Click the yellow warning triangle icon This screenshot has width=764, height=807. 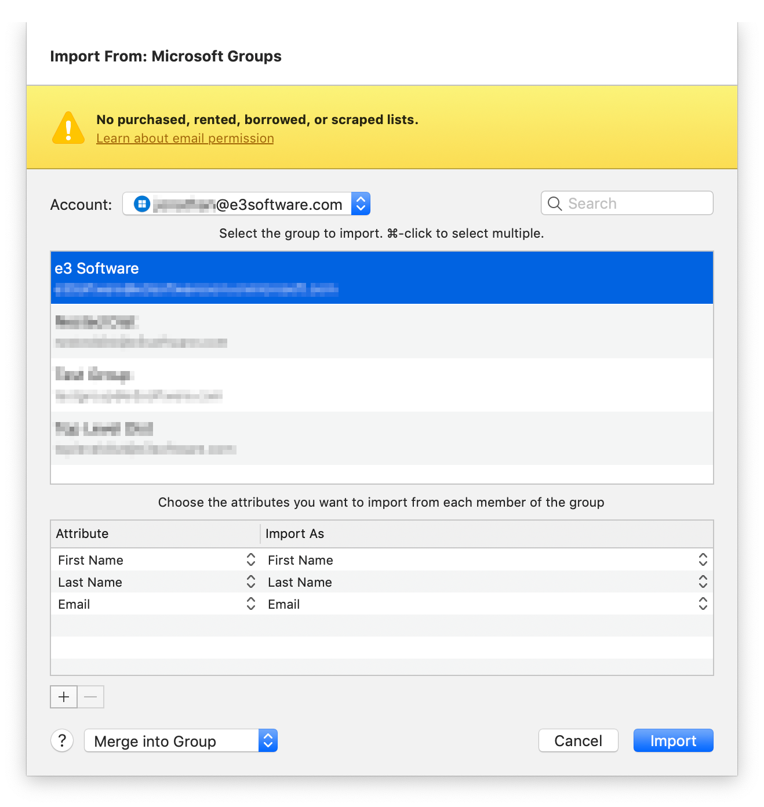point(68,128)
